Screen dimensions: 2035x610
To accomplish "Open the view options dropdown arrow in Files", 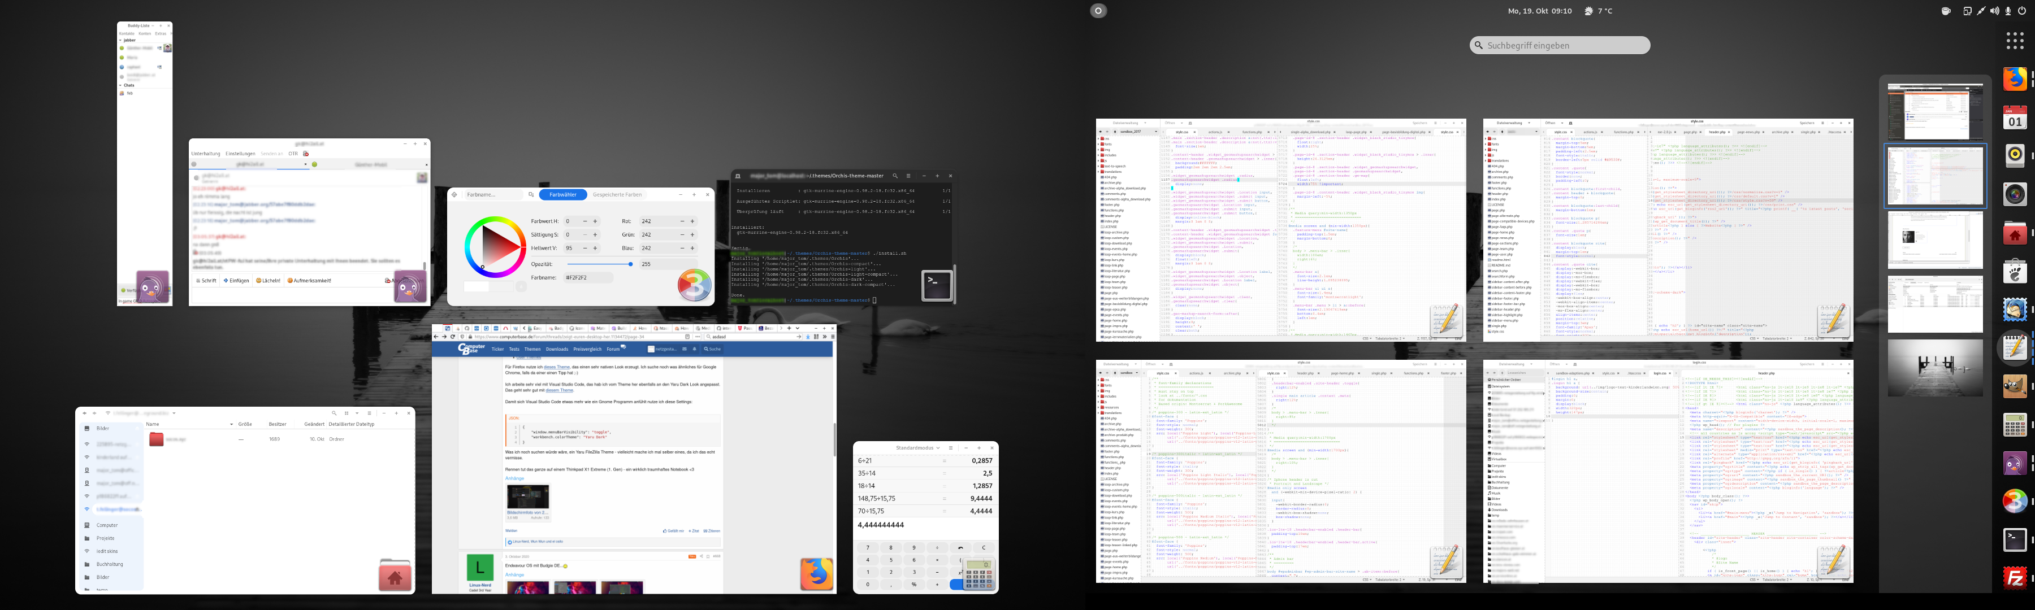I will click(357, 413).
